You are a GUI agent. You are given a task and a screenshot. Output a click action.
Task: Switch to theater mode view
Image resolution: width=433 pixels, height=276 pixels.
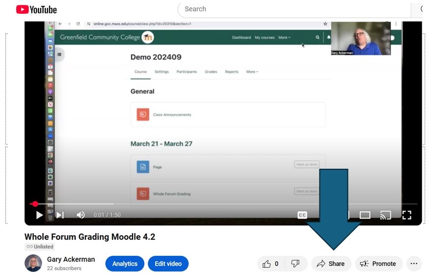click(x=365, y=215)
